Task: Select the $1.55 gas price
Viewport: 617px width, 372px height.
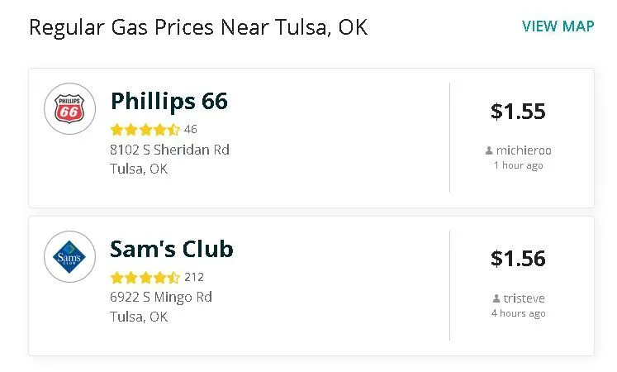Action: point(518,112)
